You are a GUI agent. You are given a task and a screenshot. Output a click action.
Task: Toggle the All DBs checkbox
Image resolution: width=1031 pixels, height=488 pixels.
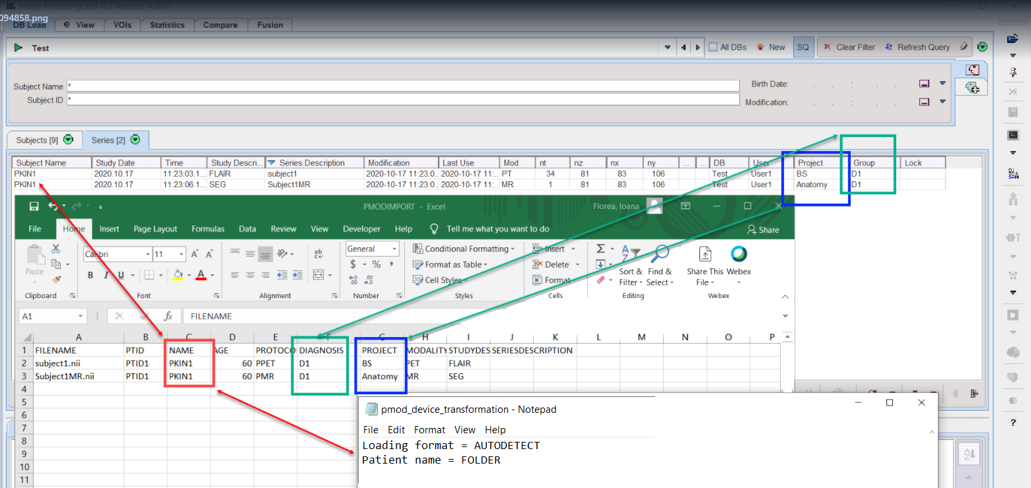click(x=713, y=47)
